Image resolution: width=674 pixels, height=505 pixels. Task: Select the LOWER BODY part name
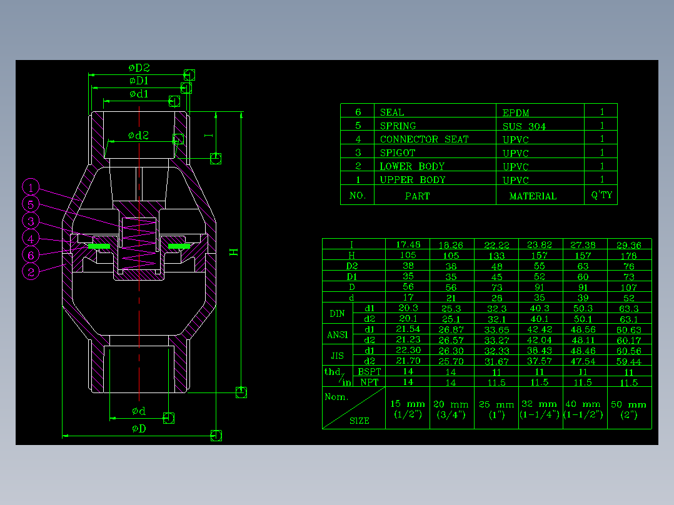(x=412, y=166)
